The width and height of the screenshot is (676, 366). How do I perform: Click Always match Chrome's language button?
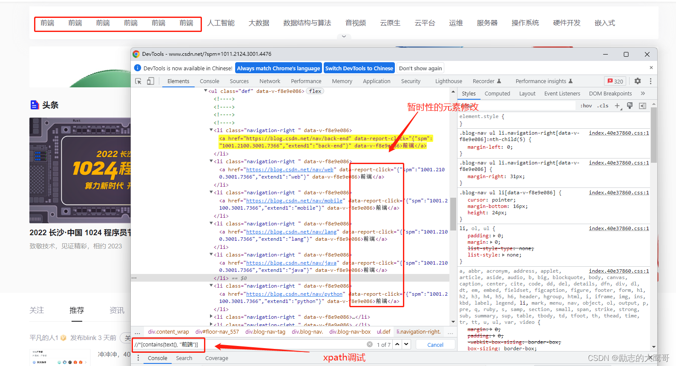point(279,68)
